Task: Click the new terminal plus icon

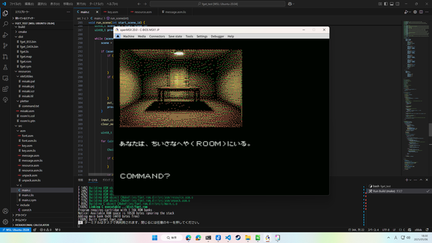Action: [406, 180]
